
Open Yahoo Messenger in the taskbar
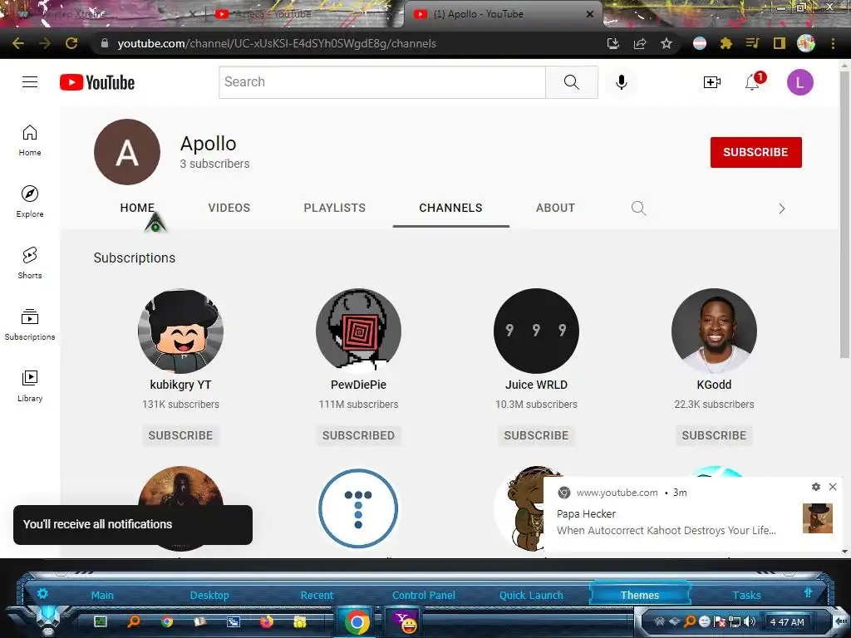point(405,621)
